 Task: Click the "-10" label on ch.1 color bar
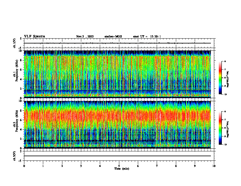[x=225, y=95]
